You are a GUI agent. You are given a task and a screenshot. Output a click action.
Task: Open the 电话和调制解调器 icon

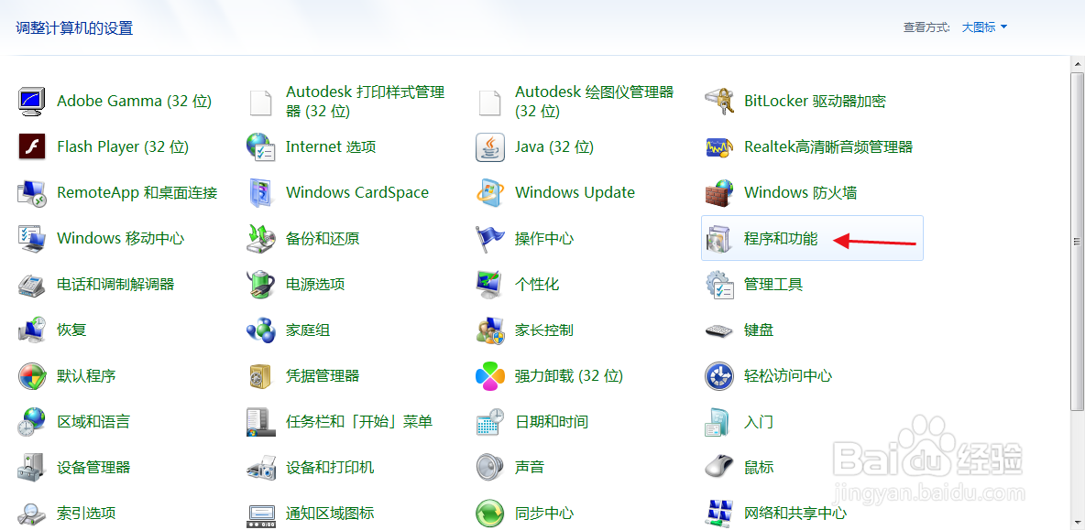(x=31, y=284)
